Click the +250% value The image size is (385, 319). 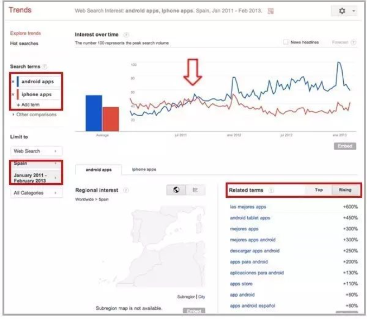(x=350, y=251)
